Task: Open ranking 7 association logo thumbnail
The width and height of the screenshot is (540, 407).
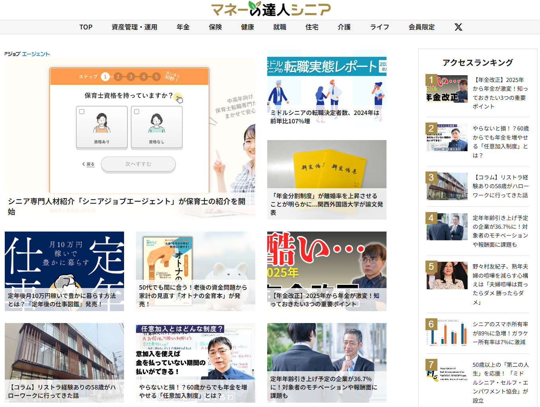Action: (x=447, y=374)
